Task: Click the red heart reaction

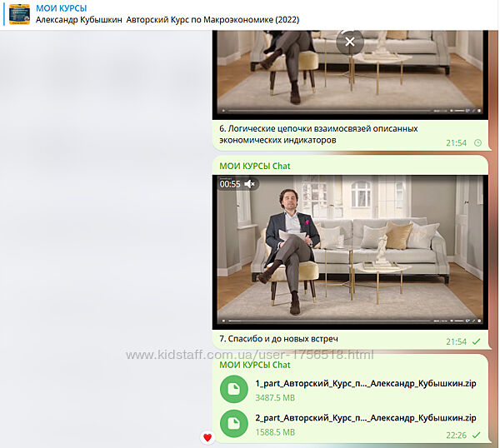Action: [x=207, y=437]
